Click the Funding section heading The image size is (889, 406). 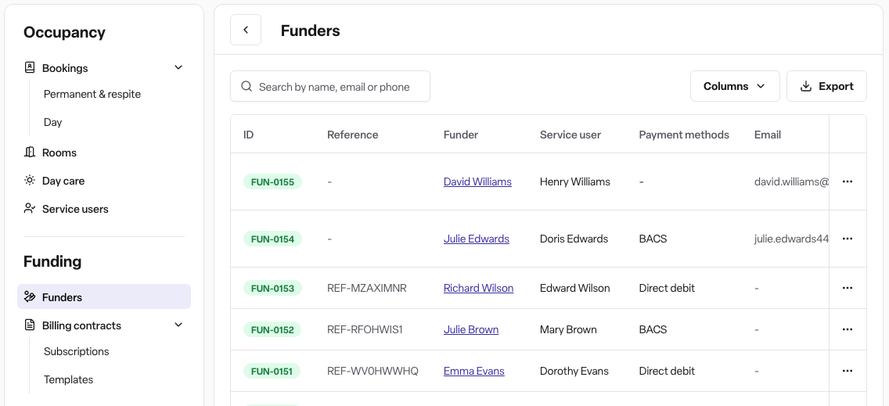click(x=52, y=261)
